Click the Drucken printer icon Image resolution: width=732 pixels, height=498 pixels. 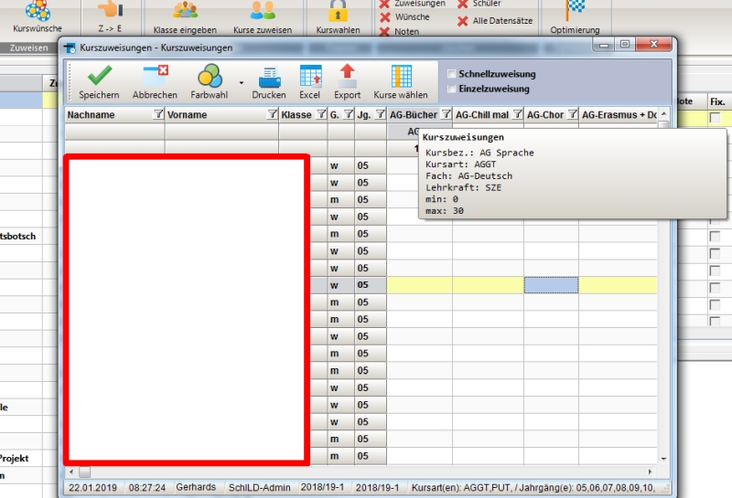[269, 78]
